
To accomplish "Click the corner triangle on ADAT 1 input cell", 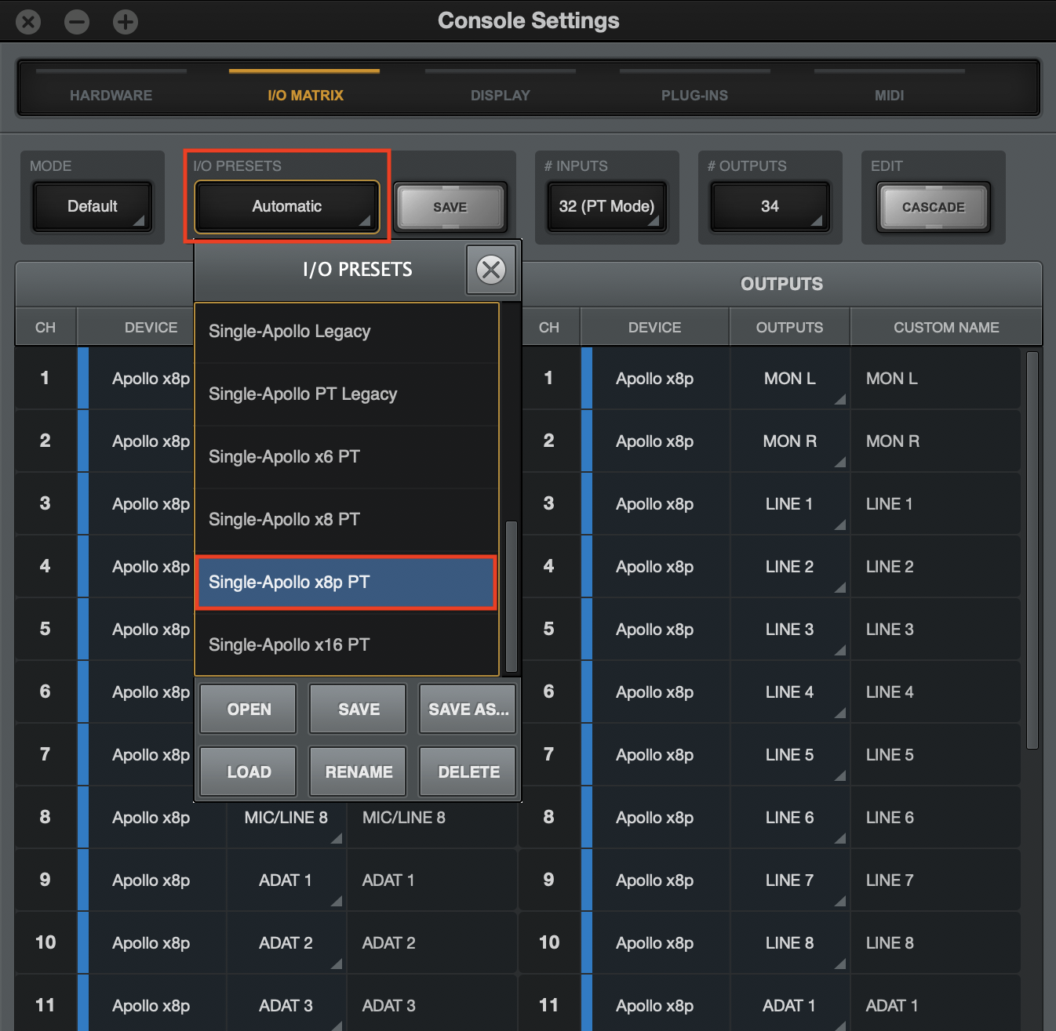I will (337, 902).
